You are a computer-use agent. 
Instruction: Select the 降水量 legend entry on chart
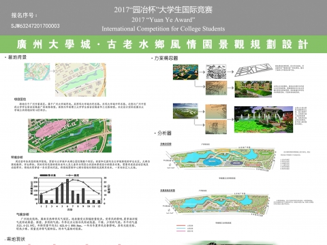tap(48, 175)
